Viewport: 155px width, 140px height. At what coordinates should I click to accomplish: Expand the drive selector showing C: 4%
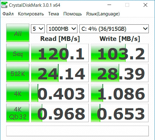(x=114, y=29)
